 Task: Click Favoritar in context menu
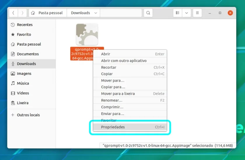point(130,120)
